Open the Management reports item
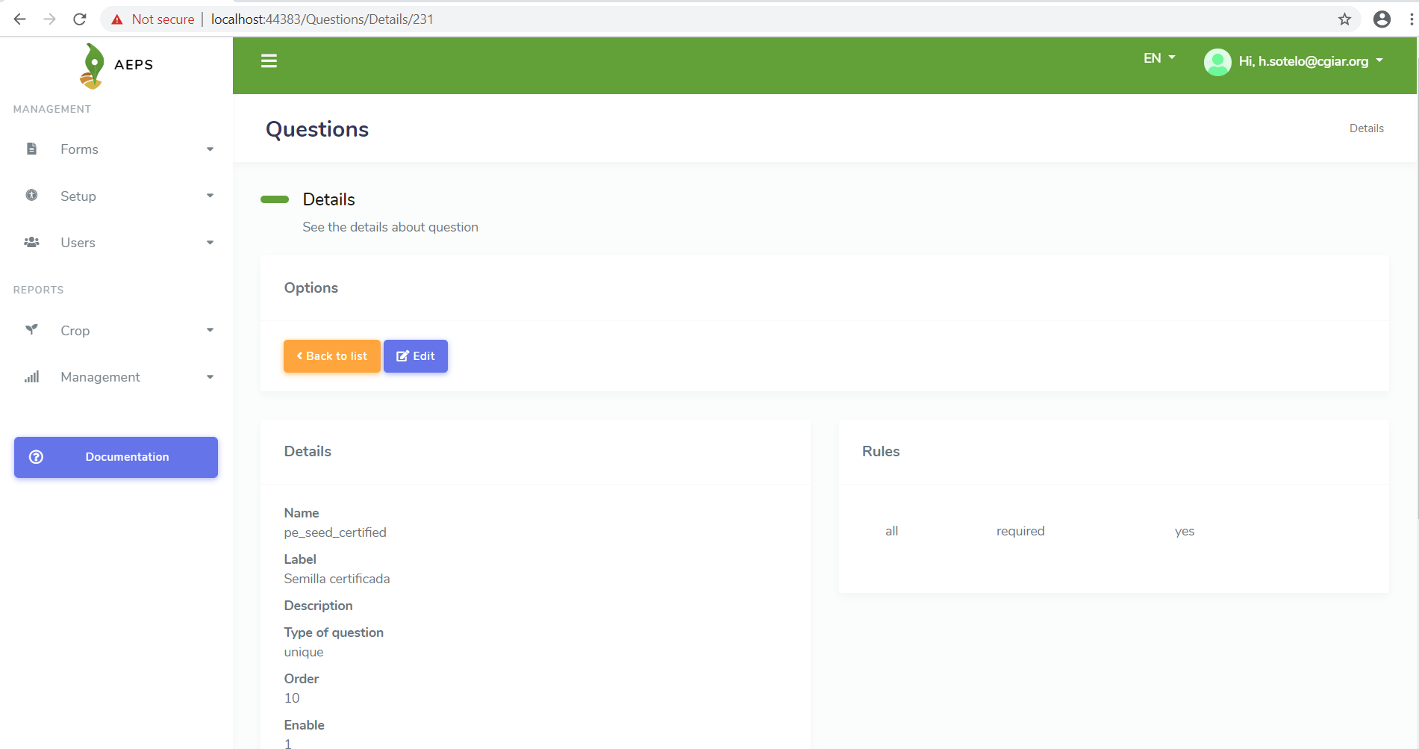This screenshot has height=749, width=1419. coord(116,377)
